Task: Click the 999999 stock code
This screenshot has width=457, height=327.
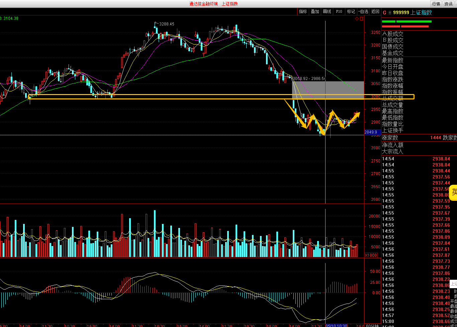Action: (401, 12)
